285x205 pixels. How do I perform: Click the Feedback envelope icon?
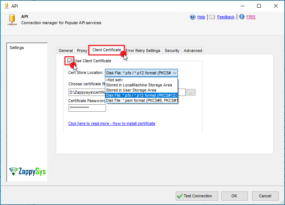click(x=212, y=17)
